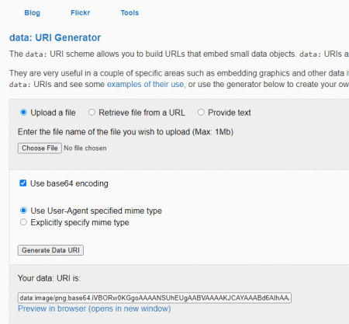This screenshot has height=324, width=349.
Task: Click the Choose File button
Action: (x=40, y=148)
